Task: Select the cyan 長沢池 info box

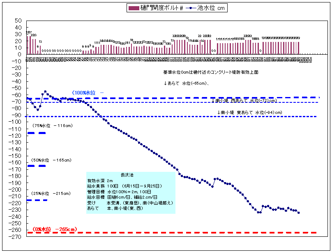Action: [130, 192]
